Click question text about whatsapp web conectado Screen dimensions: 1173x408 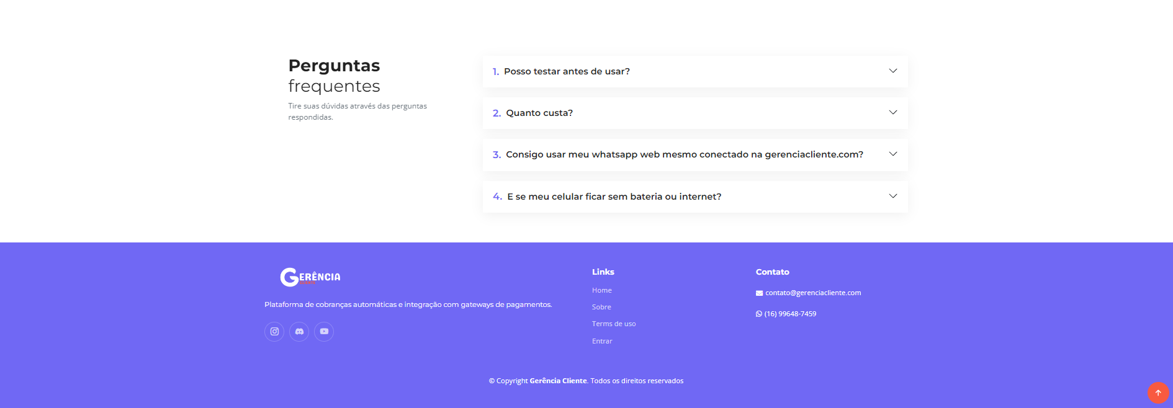point(684,154)
